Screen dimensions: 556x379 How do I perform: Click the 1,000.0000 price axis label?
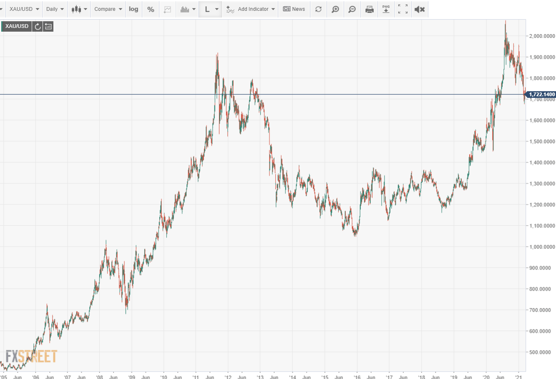point(542,247)
